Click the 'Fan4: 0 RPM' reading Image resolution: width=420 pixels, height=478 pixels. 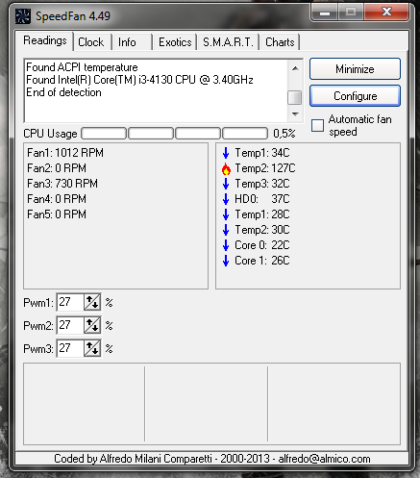click(57, 199)
